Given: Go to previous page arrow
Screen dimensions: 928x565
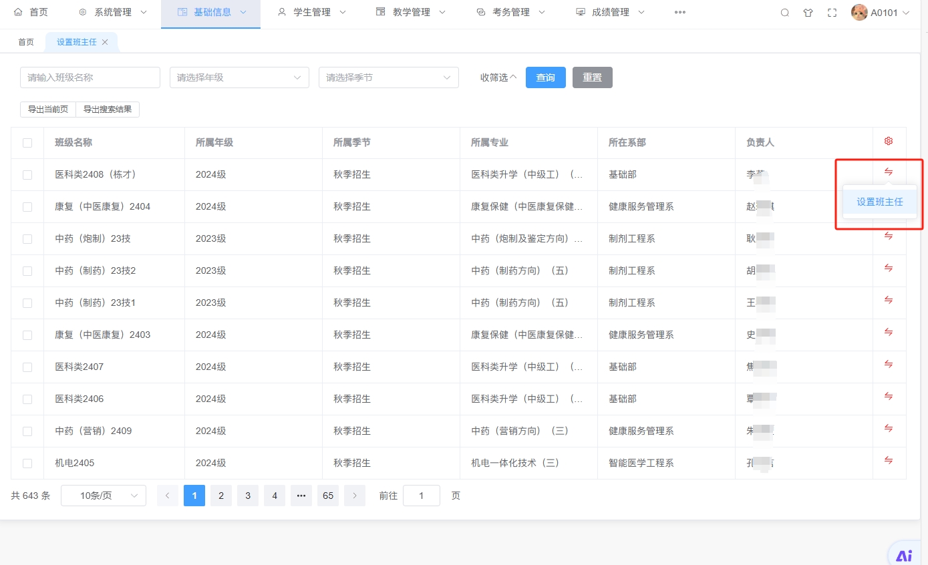Looking at the screenshot, I should (x=168, y=496).
